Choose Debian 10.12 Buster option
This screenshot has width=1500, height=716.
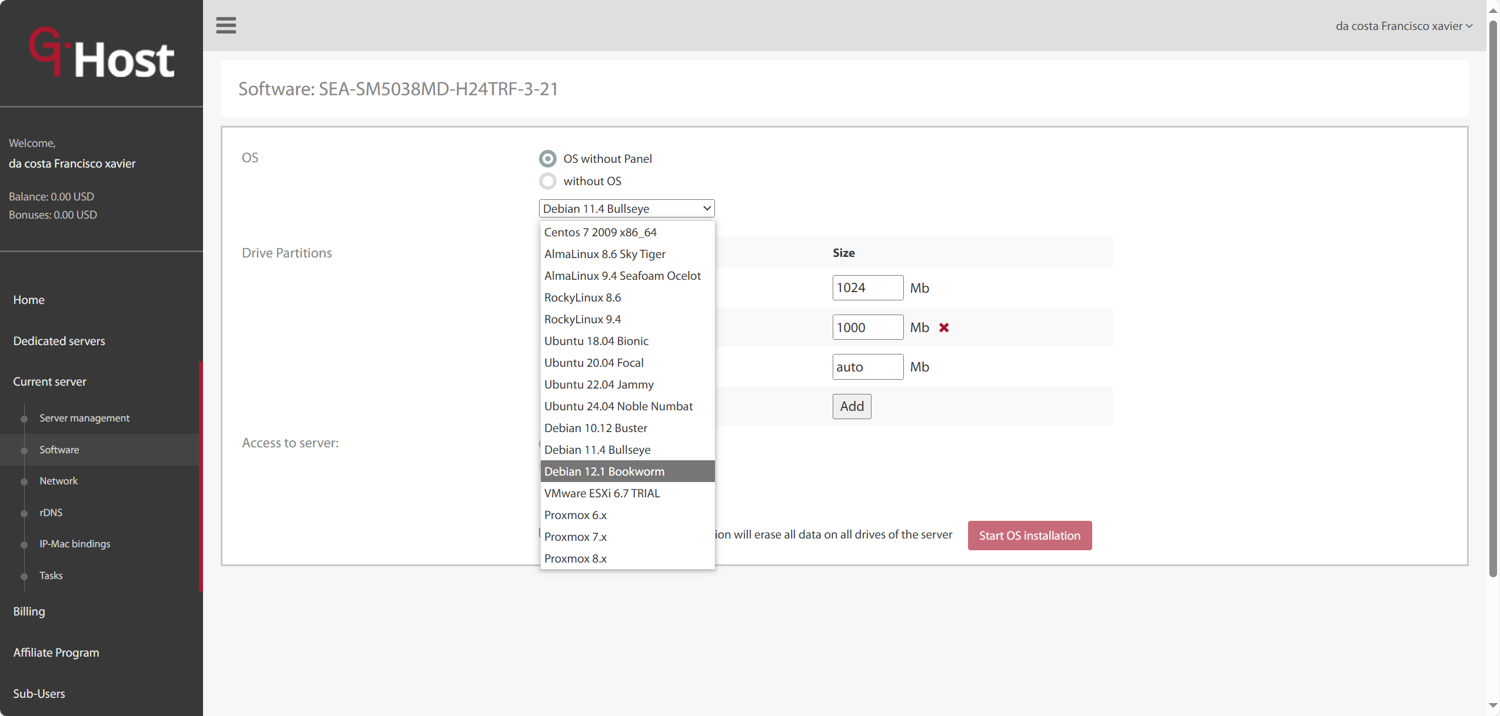pyautogui.click(x=627, y=428)
